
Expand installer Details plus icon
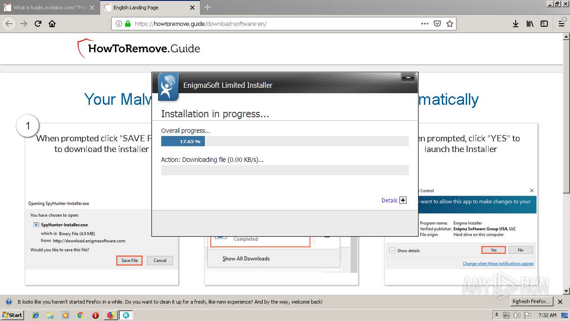tap(403, 200)
